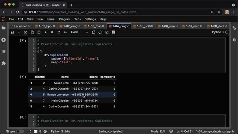
Task: Cut the selected cell with scissors icon
Action: coord(26,32)
